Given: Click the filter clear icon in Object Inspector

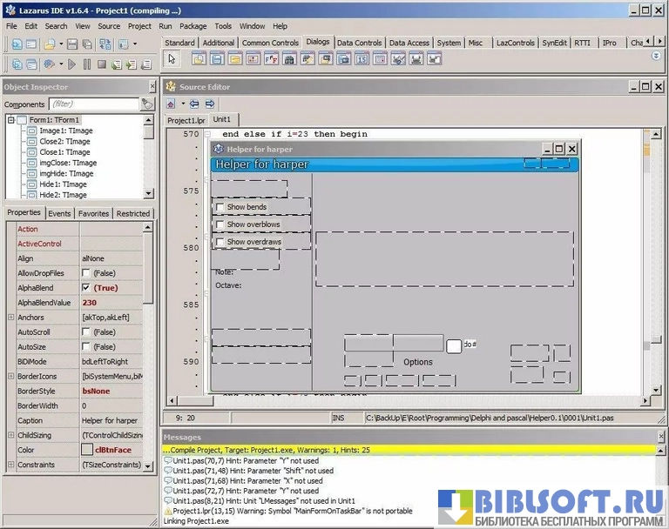Looking at the screenshot, I should 147,104.
